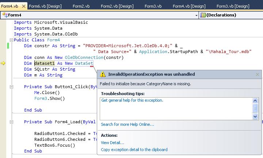Switch to Form2.vb tab
The width and height of the screenshot is (263, 158).
pyautogui.click(x=81, y=6)
